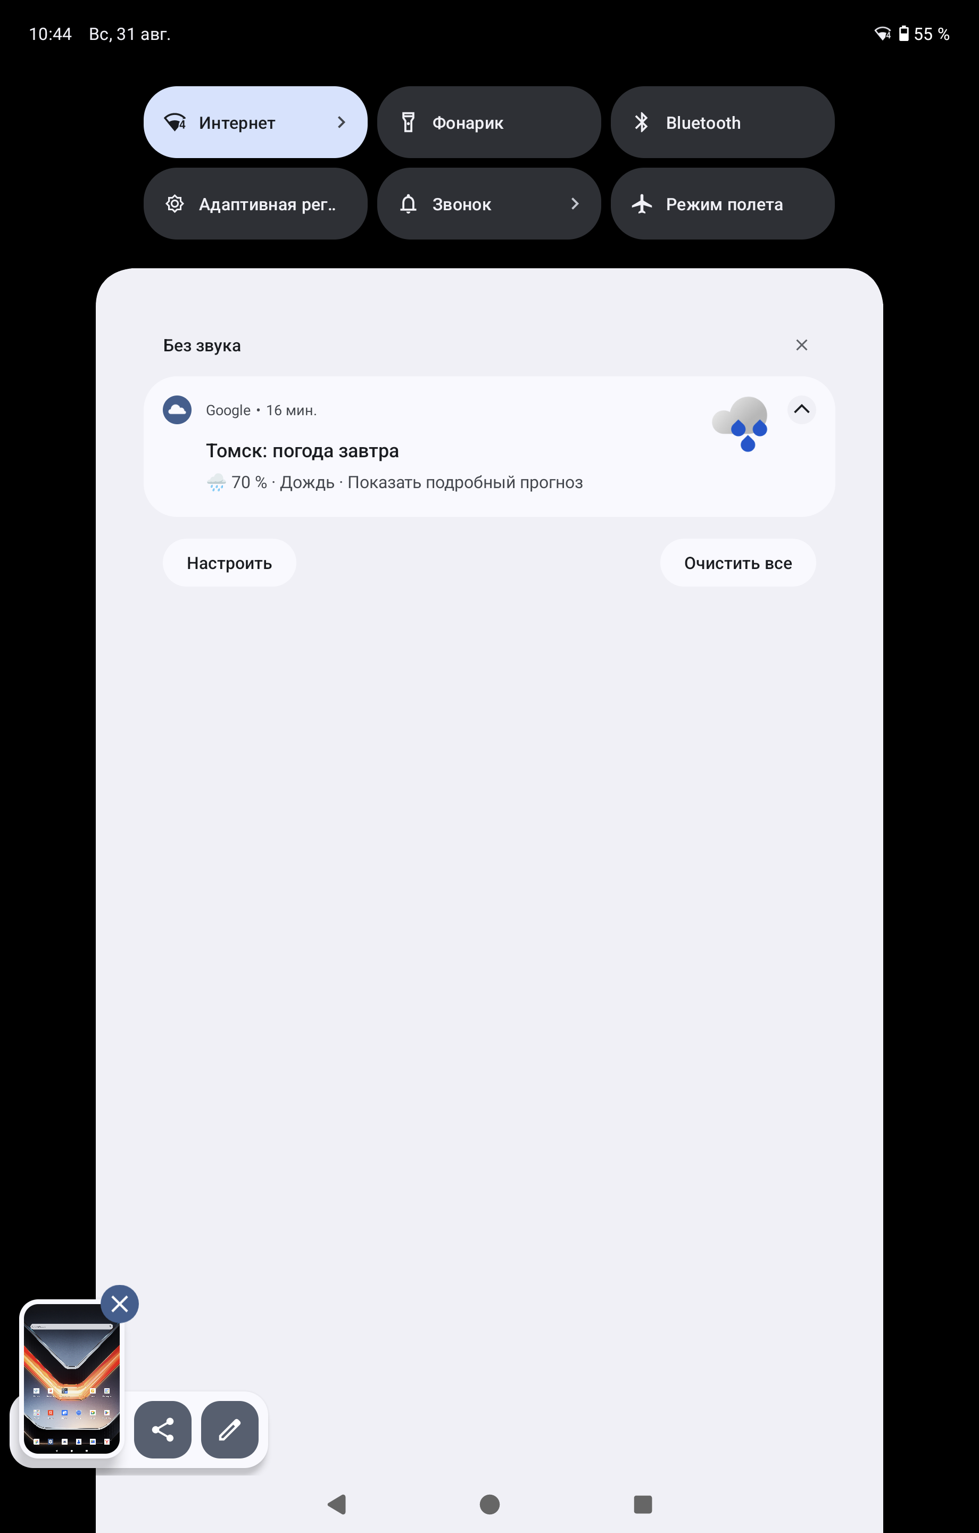Tap the rain cloud weather illustration
The height and width of the screenshot is (1533, 979).
(x=740, y=423)
